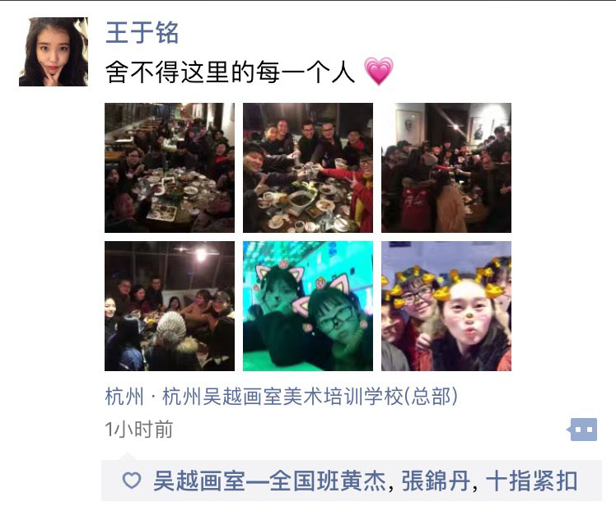
Task: Open liker 吴越画室—全国班黄杰 profile
Action: pos(269,481)
